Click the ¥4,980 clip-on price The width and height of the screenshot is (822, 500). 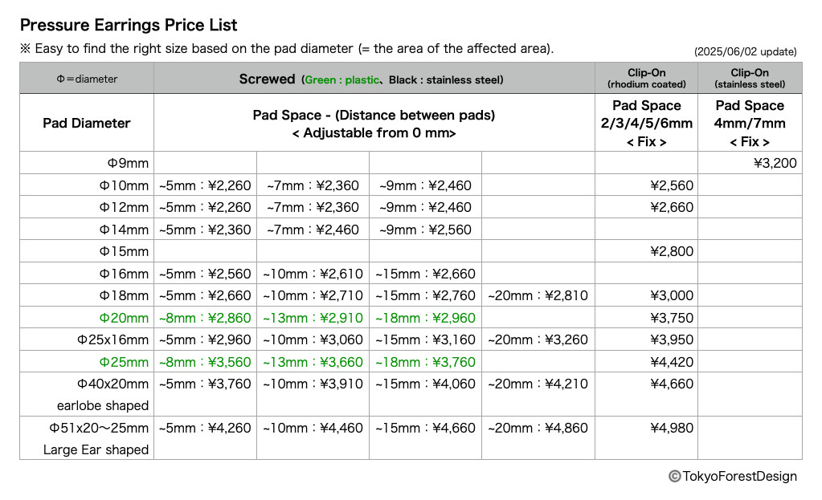click(672, 428)
